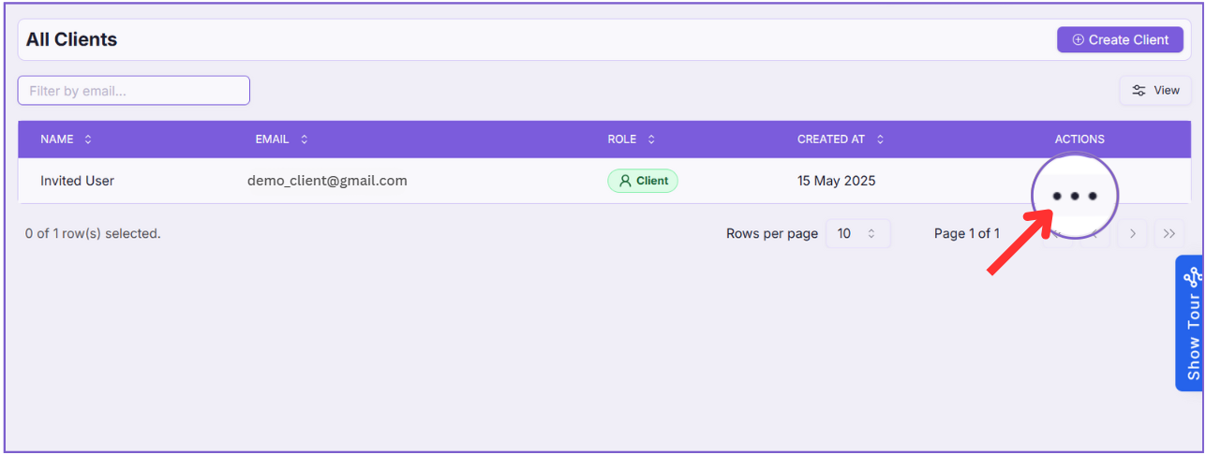This screenshot has height=455, width=1206.
Task: Open the three-dots actions menu for Invited User
Action: click(x=1074, y=196)
